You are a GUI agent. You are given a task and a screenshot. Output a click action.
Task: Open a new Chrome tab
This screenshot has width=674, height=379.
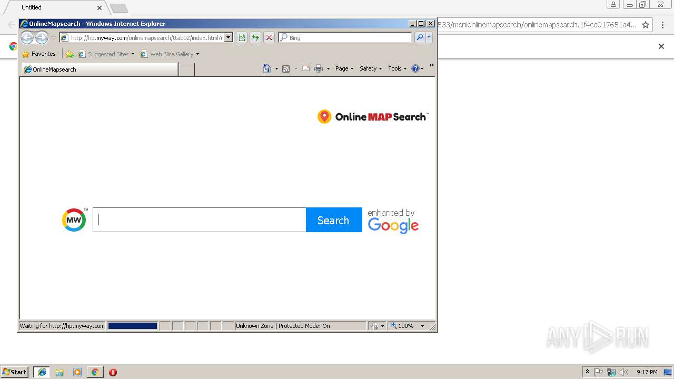[x=119, y=8]
